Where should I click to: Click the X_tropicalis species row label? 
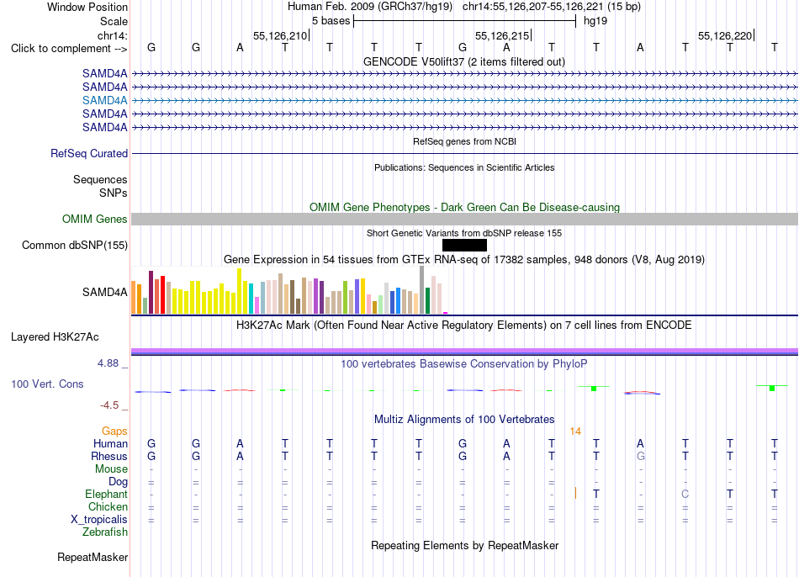tap(99, 520)
